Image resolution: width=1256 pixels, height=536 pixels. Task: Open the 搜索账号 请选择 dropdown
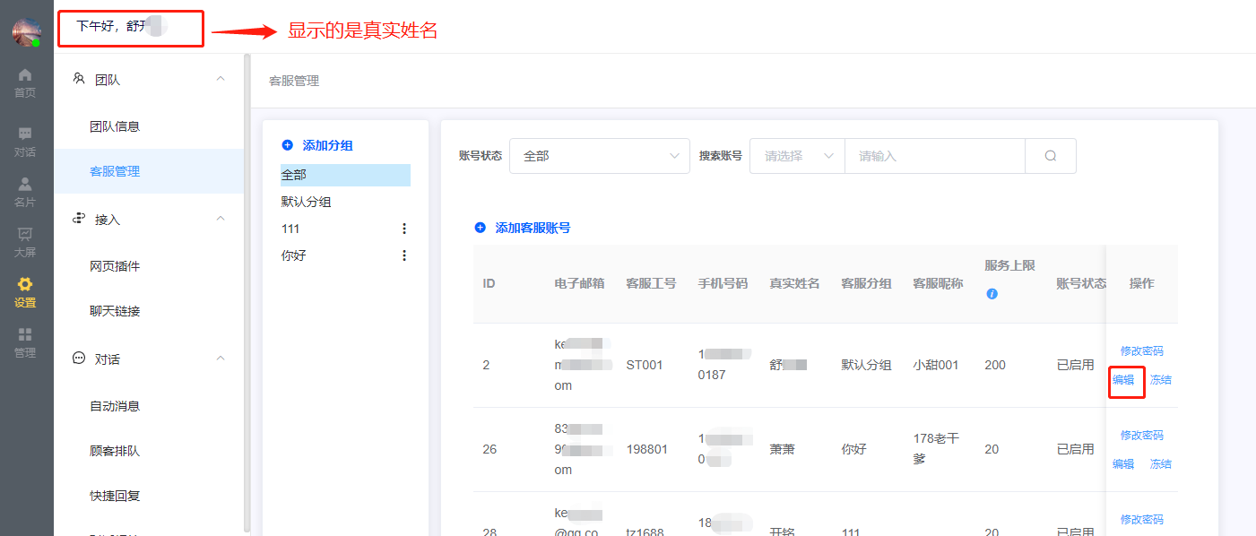797,156
